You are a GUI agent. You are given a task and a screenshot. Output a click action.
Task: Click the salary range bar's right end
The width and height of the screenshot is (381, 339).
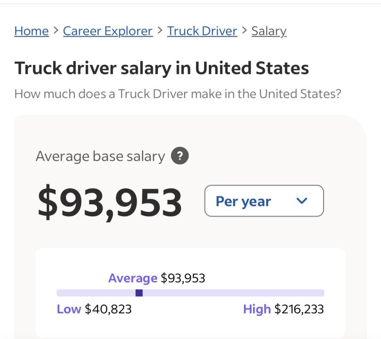pyautogui.click(x=321, y=293)
